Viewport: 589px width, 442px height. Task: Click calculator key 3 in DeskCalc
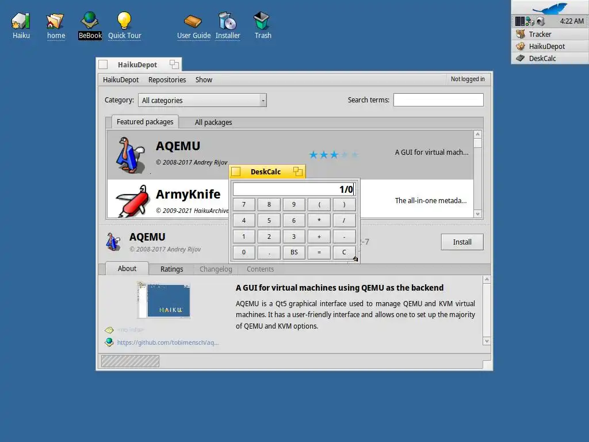click(294, 237)
